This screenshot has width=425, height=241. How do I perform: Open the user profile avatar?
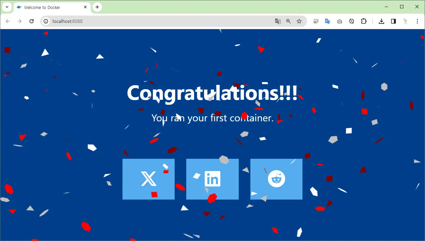point(405,21)
